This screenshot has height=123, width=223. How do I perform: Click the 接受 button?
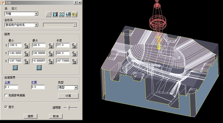pyautogui.click(x=30, y=116)
